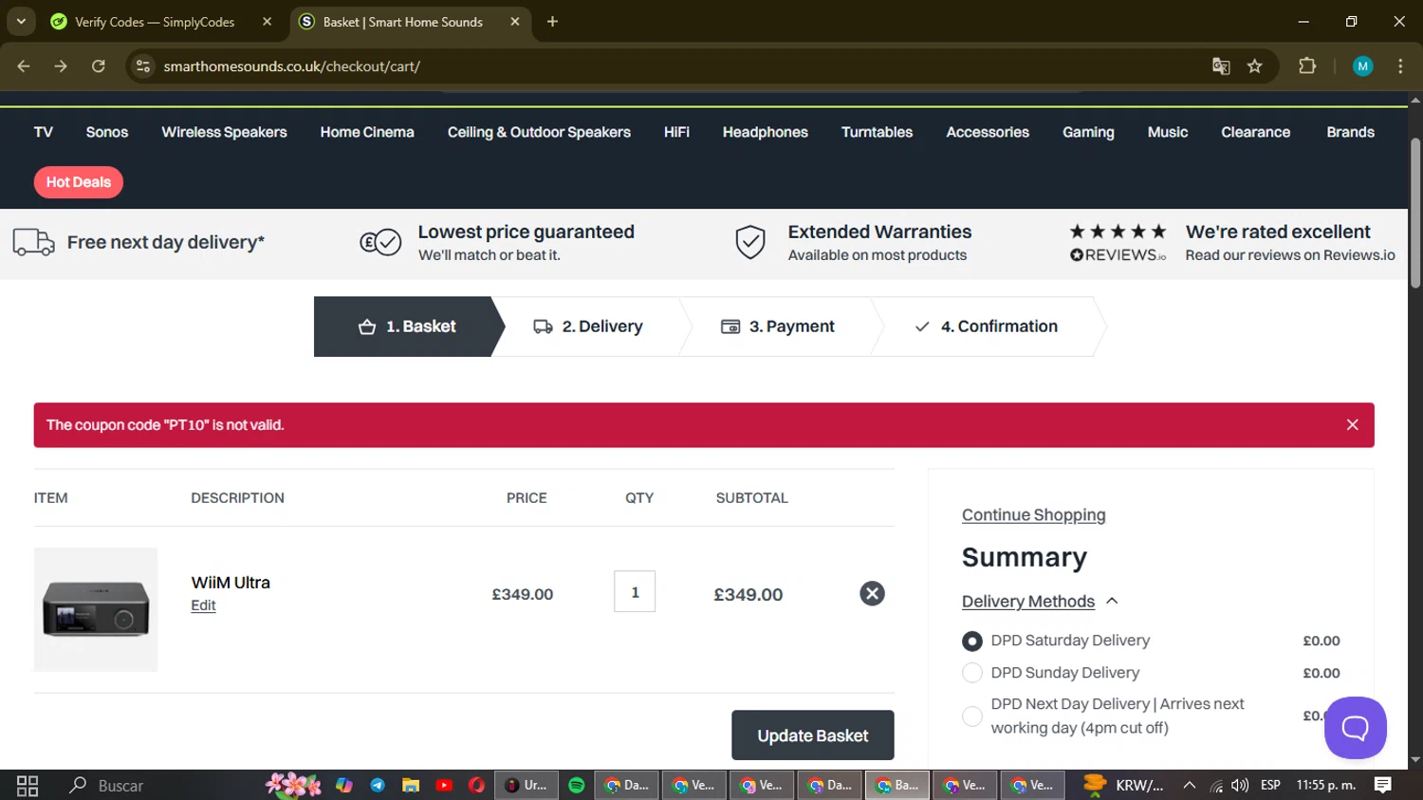Open Spotify from the taskbar
The image size is (1423, 800).
pyautogui.click(x=576, y=786)
